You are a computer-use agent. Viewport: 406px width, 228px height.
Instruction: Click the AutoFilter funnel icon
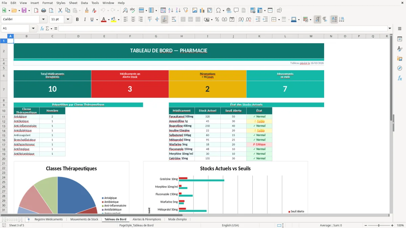click(185, 10)
